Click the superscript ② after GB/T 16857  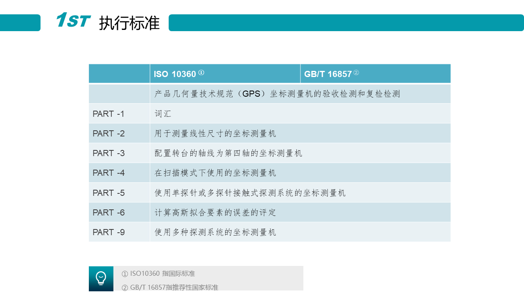pyautogui.click(x=356, y=73)
